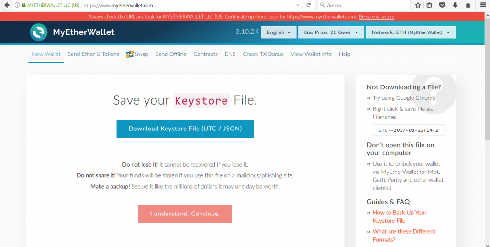Click the browser back arrow button
490x247 pixels.
[7, 5]
